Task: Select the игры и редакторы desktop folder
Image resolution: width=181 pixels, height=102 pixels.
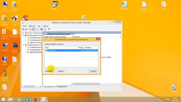Action: pos(5,34)
